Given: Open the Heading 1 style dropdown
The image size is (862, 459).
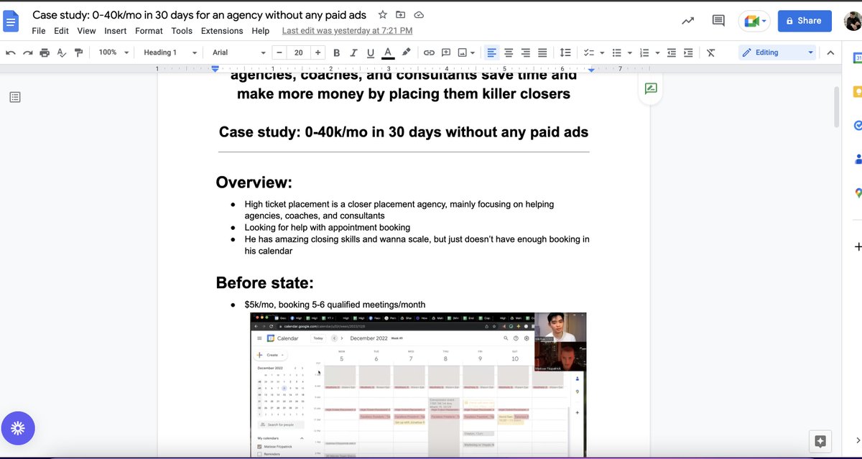Looking at the screenshot, I should coord(170,52).
